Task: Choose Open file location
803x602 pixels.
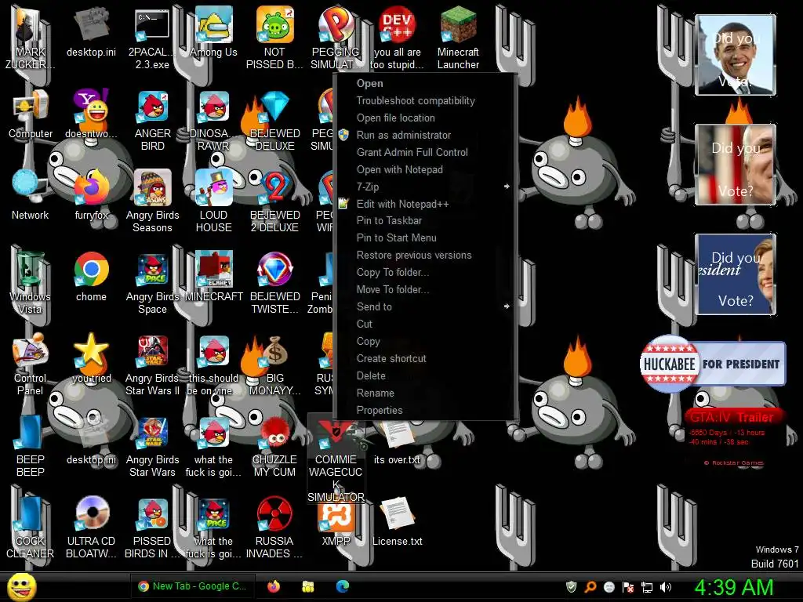Action: [425, 118]
